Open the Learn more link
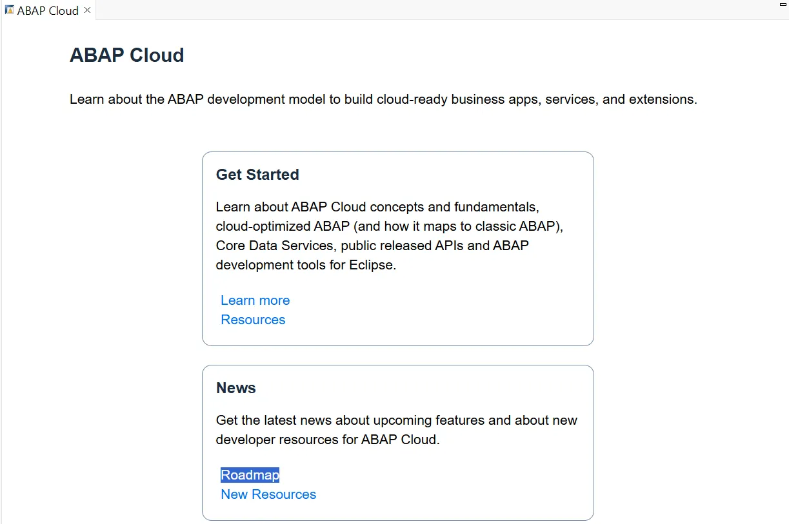The height and width of the screenshot is (524, 789). pos(255,300)
